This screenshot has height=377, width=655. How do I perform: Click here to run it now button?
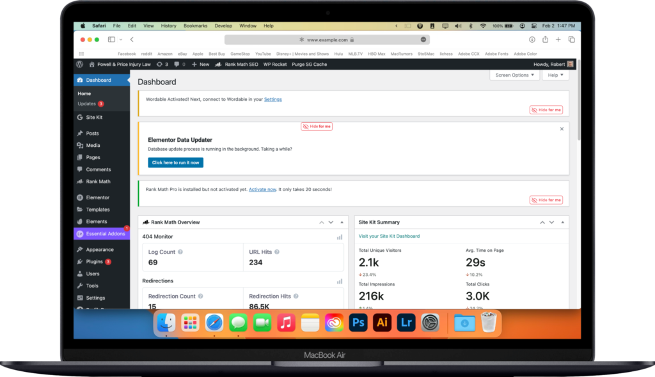pyautogui.click(x=175, y=163)
